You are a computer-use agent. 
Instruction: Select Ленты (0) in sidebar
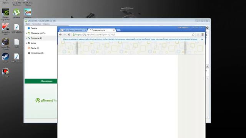pyautogui.click(x=35, y=48)
